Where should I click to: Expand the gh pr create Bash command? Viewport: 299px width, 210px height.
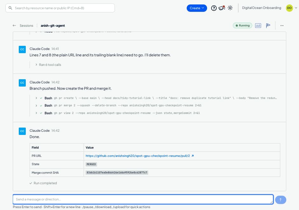(36, 98)
